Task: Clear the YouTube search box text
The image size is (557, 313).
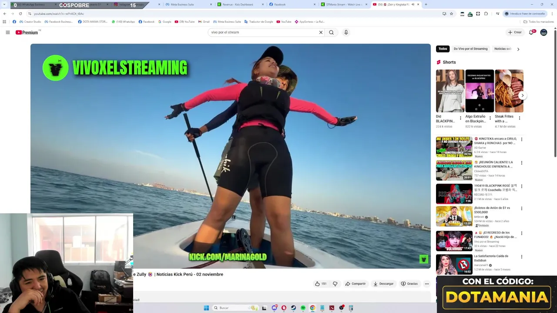Action: [321, 32]
